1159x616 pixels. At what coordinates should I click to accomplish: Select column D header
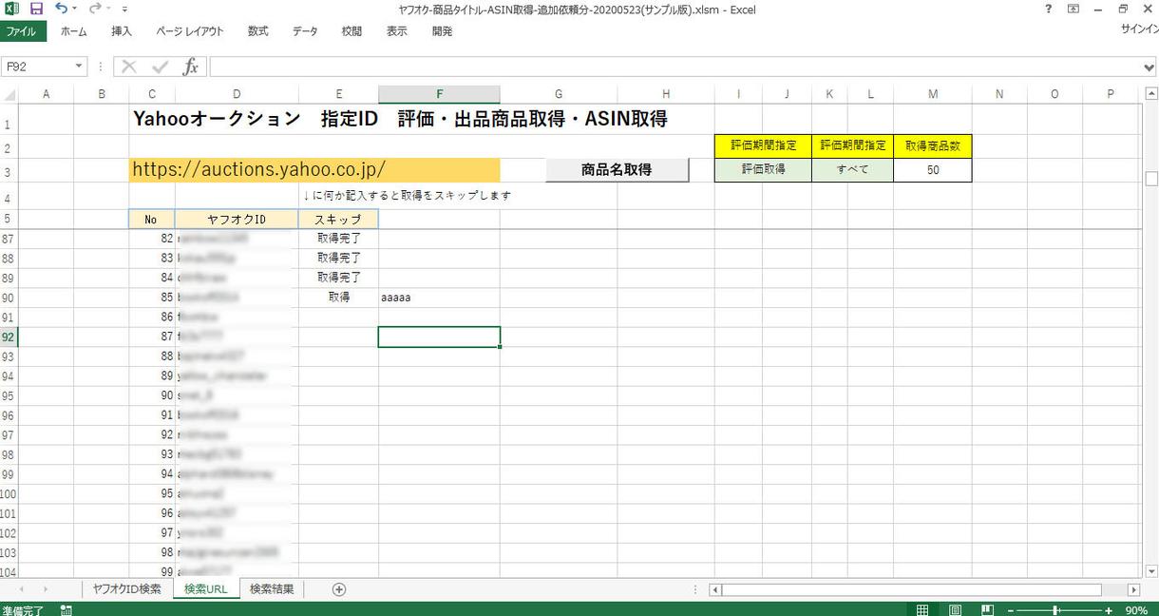pos(237,94)
